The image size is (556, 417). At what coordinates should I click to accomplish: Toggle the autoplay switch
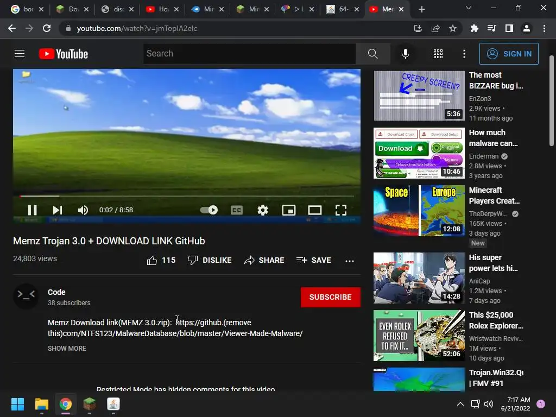(x=209, y=210)
